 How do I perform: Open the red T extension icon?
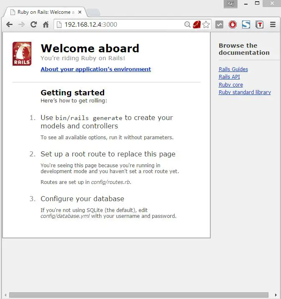259,25
